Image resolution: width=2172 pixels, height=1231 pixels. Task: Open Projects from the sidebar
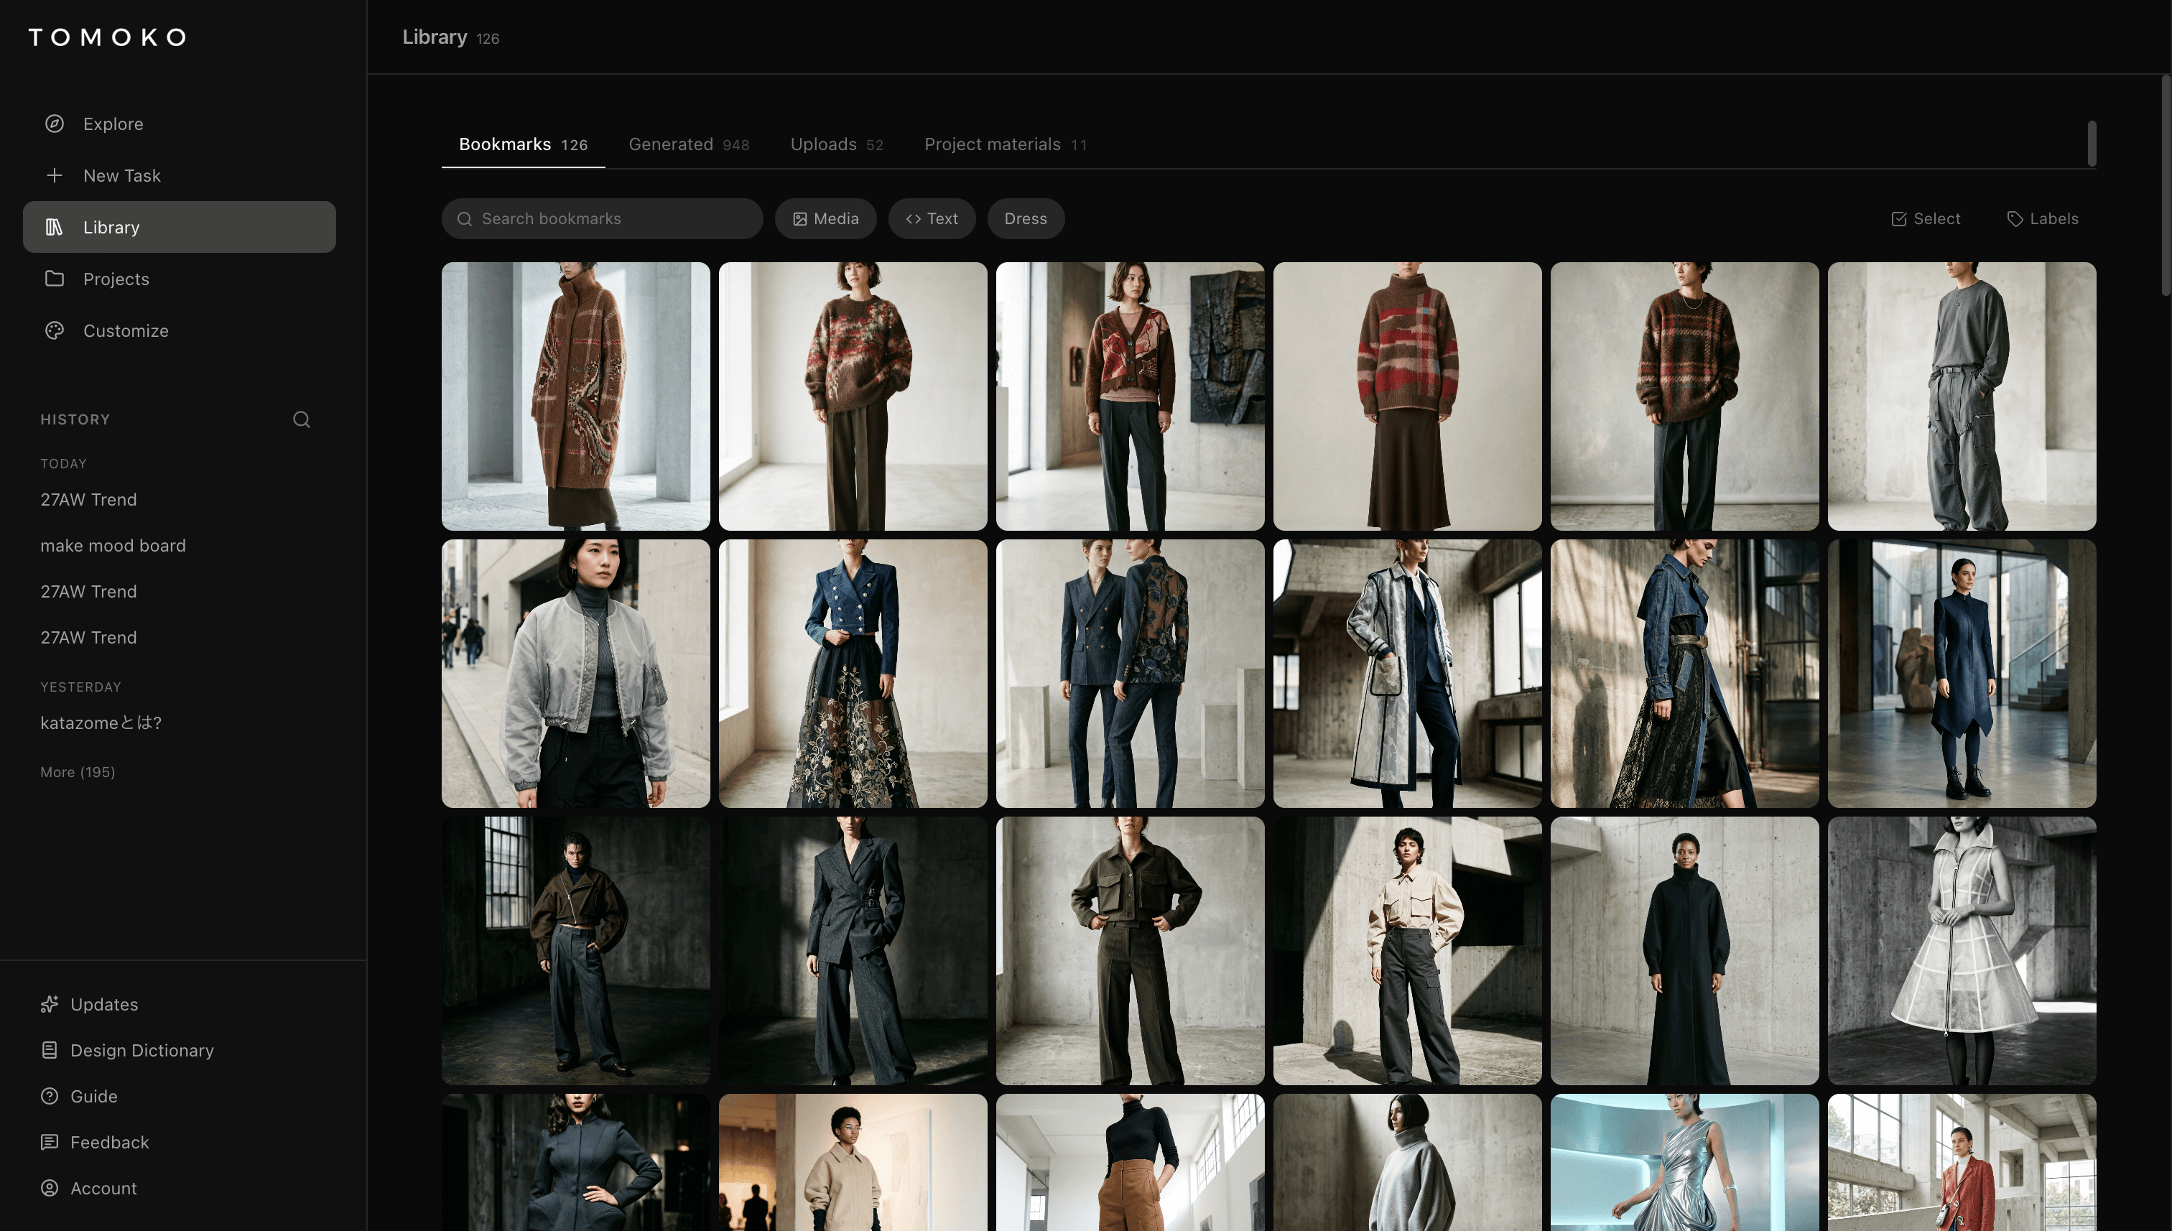point(180,278)
